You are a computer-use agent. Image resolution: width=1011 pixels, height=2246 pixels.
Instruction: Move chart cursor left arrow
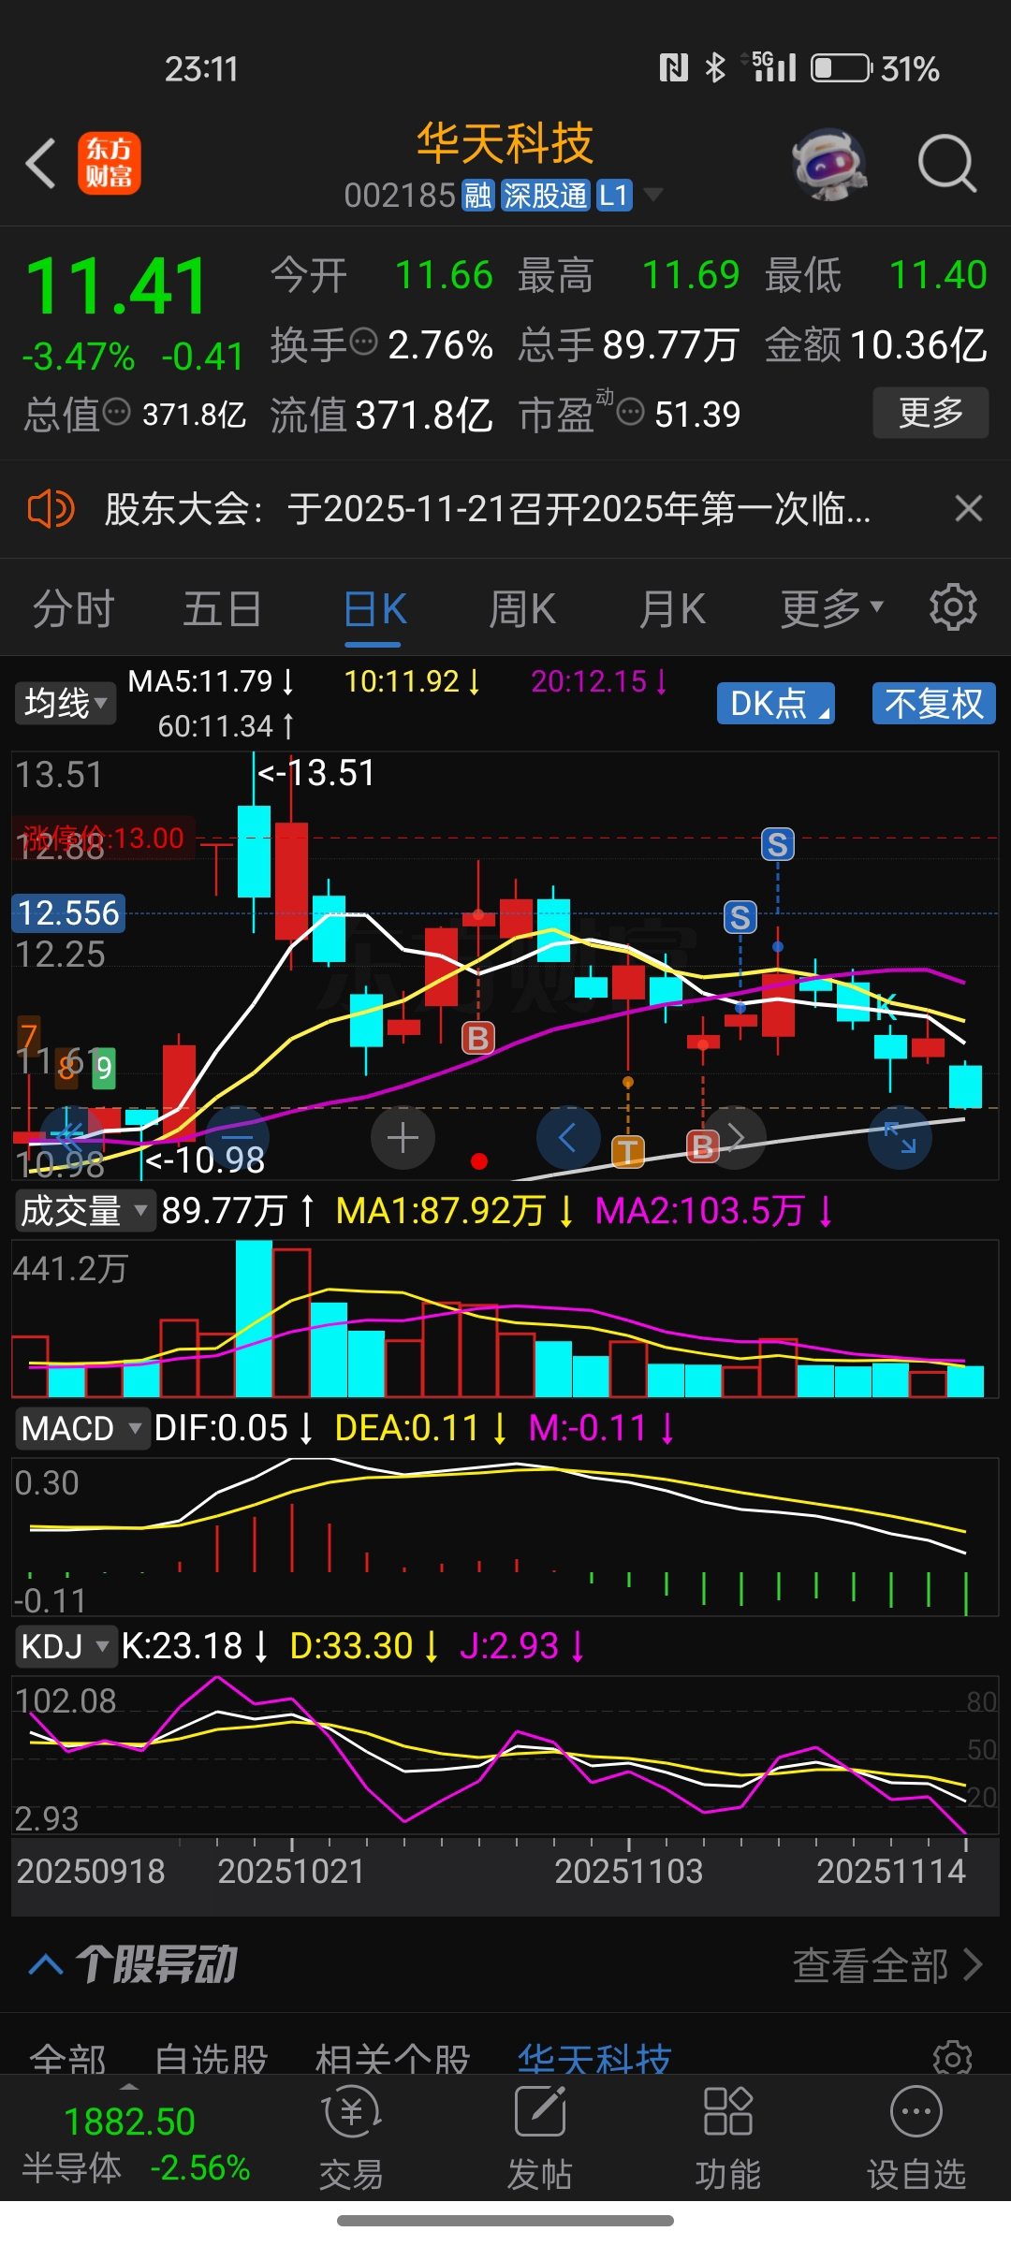pos(567,1138)
